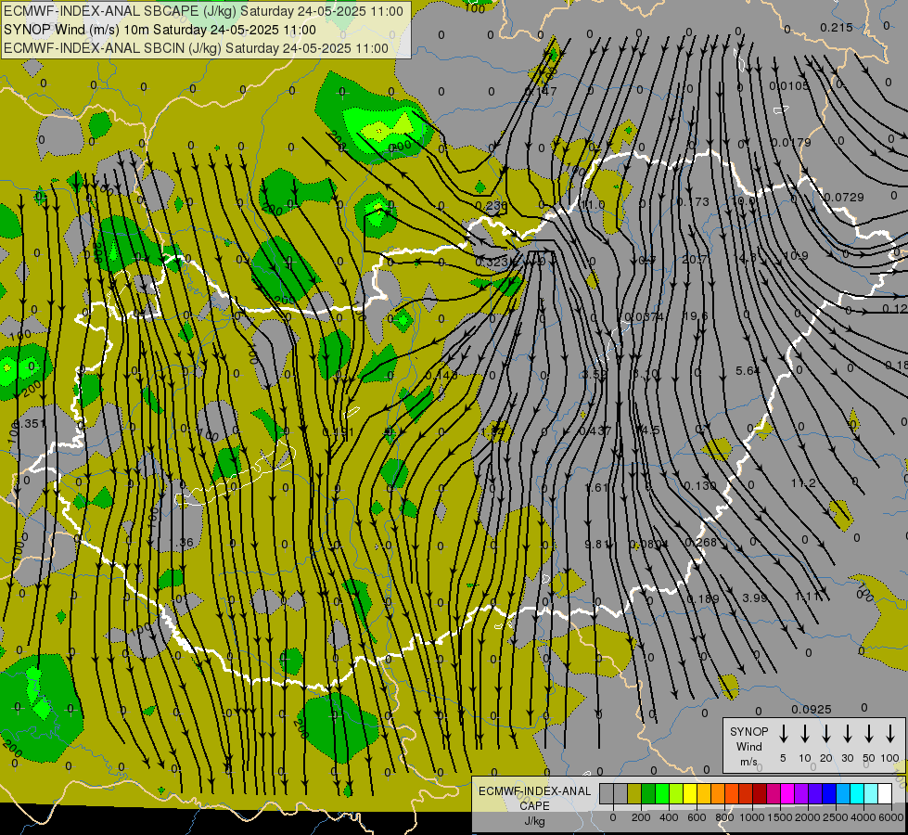
Task: Click the wind arrow above the 10 label
Action: (x=805, y=733)
